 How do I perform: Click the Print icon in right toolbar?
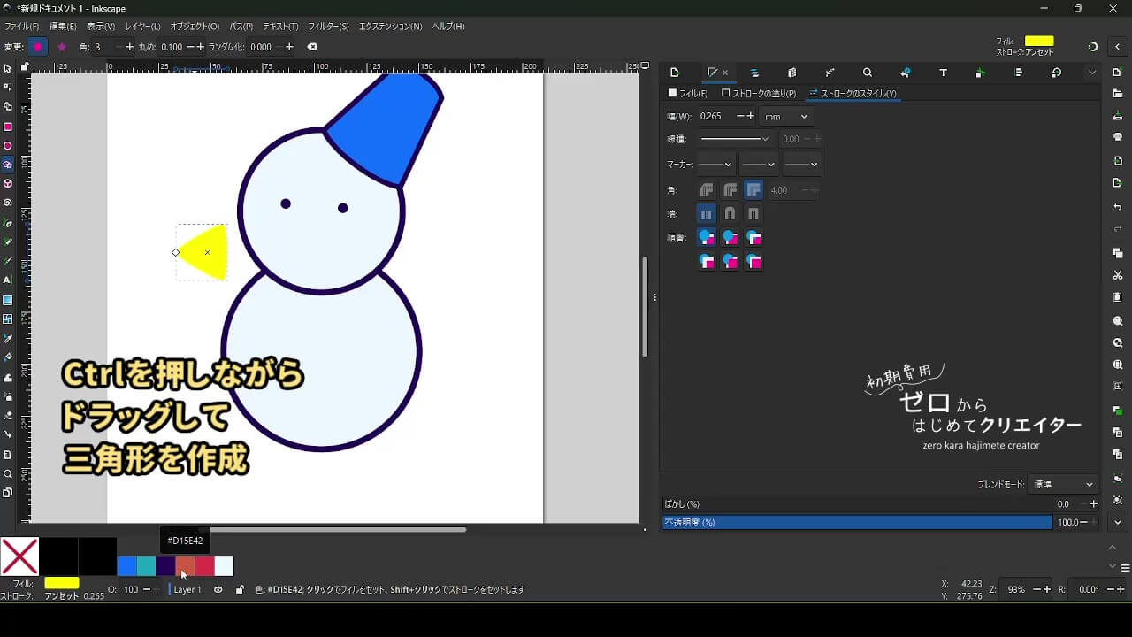pos(1118,137)
